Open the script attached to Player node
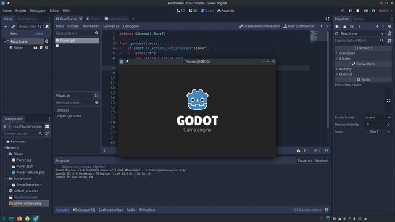 [x=41, y=47]
